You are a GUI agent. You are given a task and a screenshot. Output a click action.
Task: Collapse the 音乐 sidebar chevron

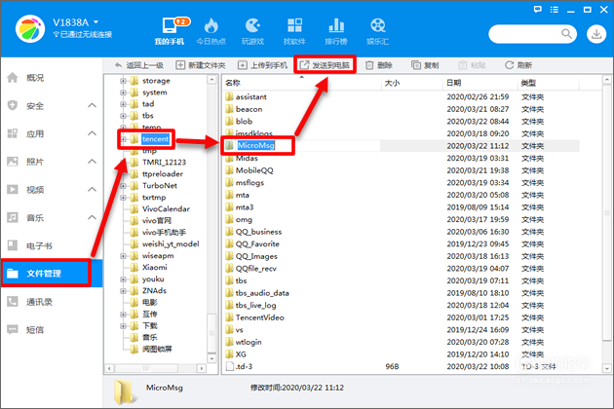click(x=92, y=217)
